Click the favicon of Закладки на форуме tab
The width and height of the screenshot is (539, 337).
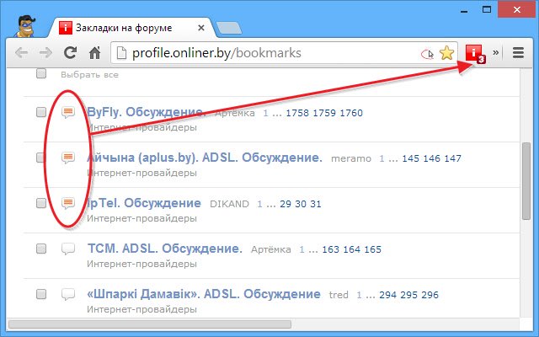[66, 28]
